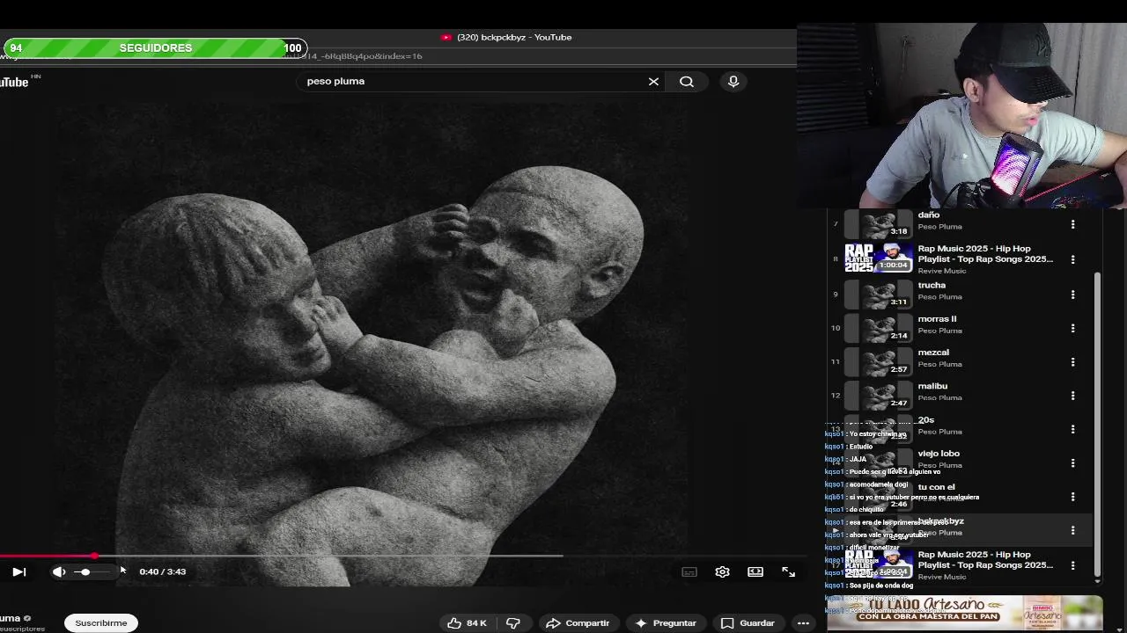Click the Rap Playlist thumbnail in row 8
This screenshot has height=633, width=1127.
click(879, 259)
